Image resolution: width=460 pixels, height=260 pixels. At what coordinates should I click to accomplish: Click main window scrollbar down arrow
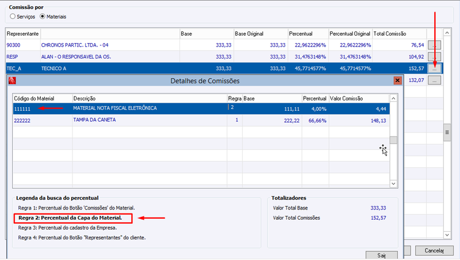[447, 235]
